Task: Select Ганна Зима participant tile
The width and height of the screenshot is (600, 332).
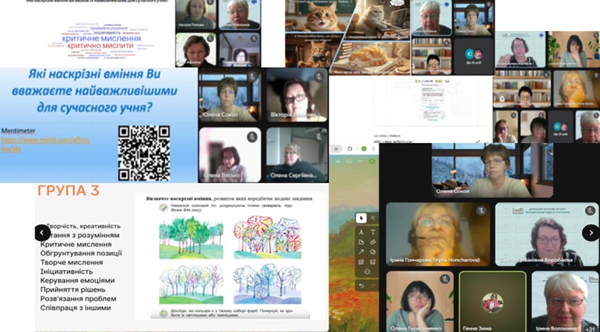Action: [x=492, y=300]
